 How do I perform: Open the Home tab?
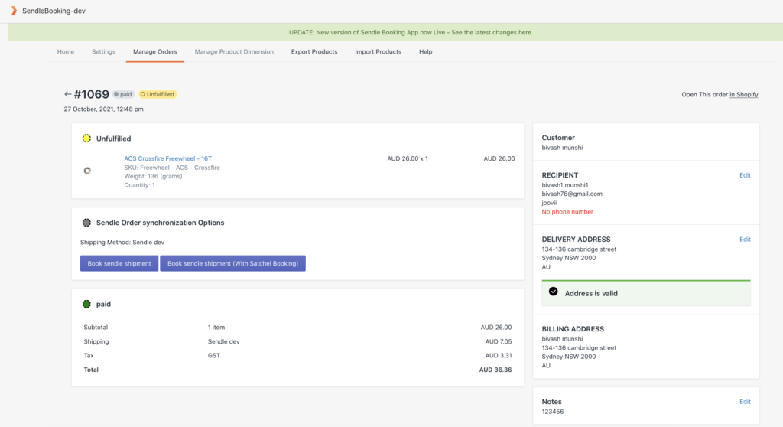66,52
